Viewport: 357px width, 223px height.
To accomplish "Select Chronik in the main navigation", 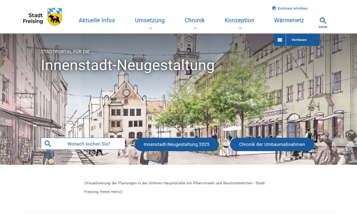I will [195, 20].
